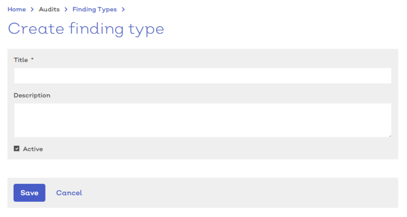Screen dimensions: 407x217
Task: Click the Description field label
Action: tap(32, 95)
